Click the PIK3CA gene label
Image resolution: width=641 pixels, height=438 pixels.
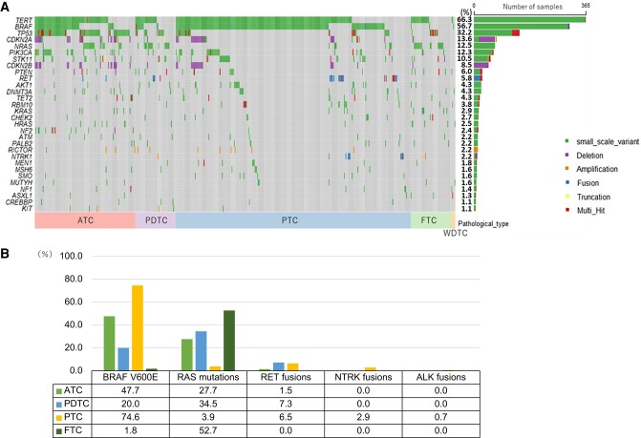20,52
